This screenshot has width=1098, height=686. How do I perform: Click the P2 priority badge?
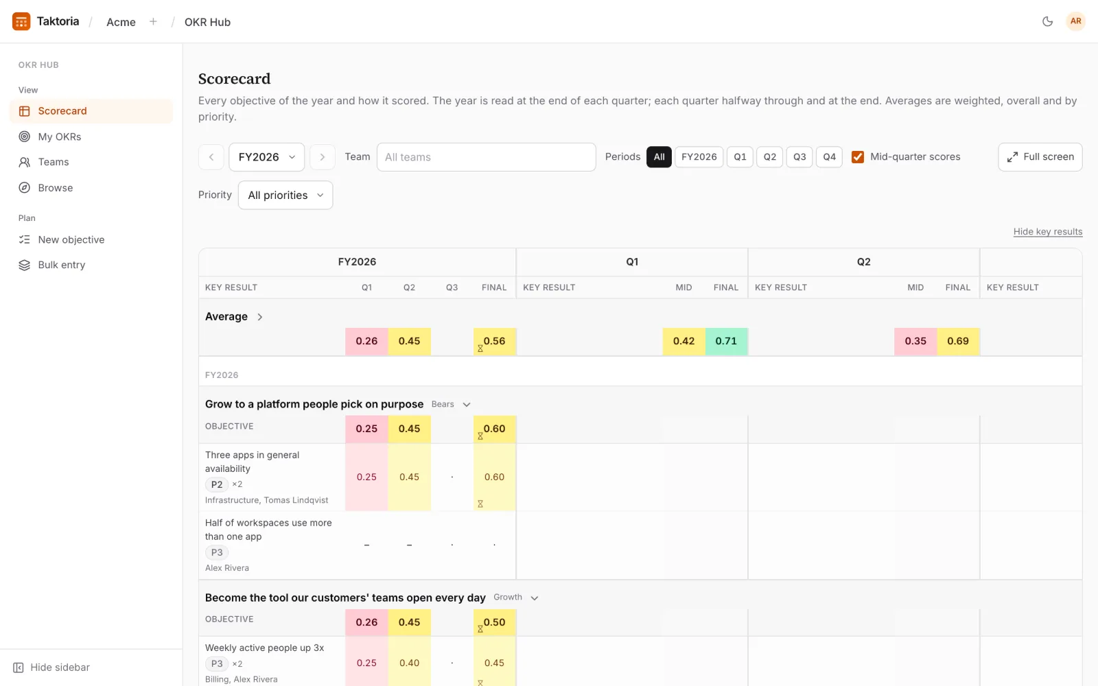(217, 485)
